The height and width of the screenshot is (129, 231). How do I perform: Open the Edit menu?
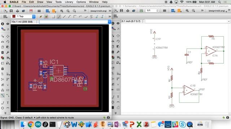coord(31,2)
